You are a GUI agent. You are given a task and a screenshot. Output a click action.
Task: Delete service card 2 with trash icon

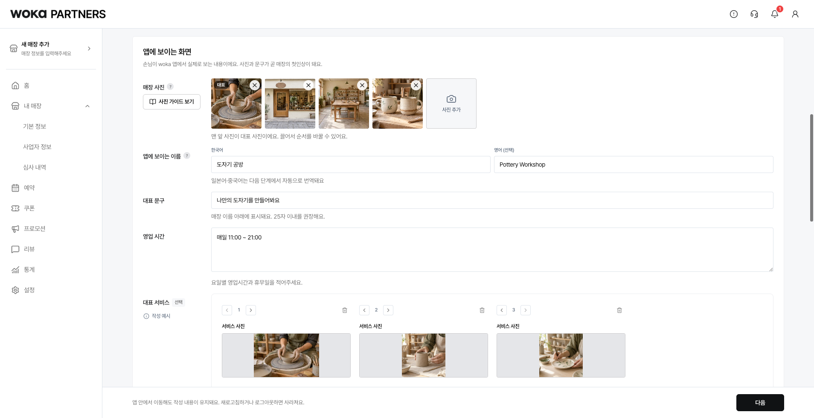coord(482,310)
